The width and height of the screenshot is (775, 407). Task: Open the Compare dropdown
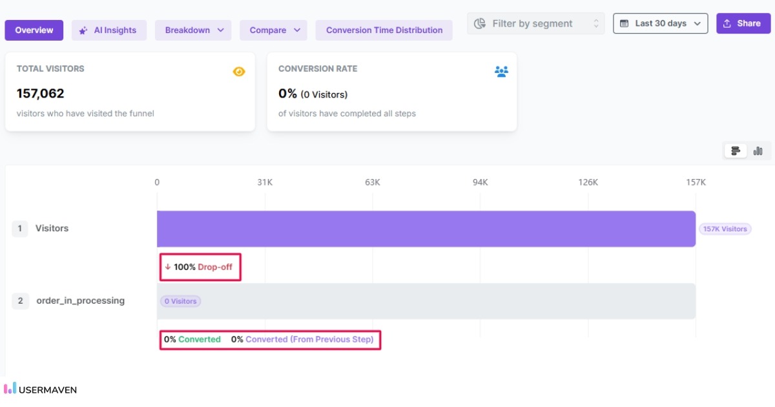click(273, 30)
